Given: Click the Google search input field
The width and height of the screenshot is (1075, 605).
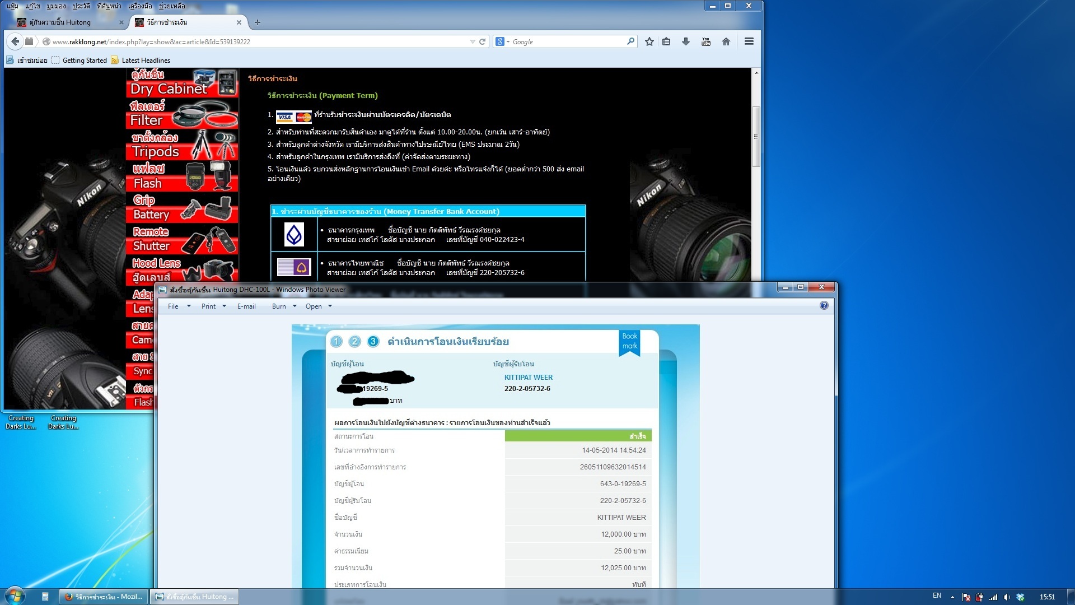Looking at the screenshot, I should pyautogui.click(x=567, y=41).
